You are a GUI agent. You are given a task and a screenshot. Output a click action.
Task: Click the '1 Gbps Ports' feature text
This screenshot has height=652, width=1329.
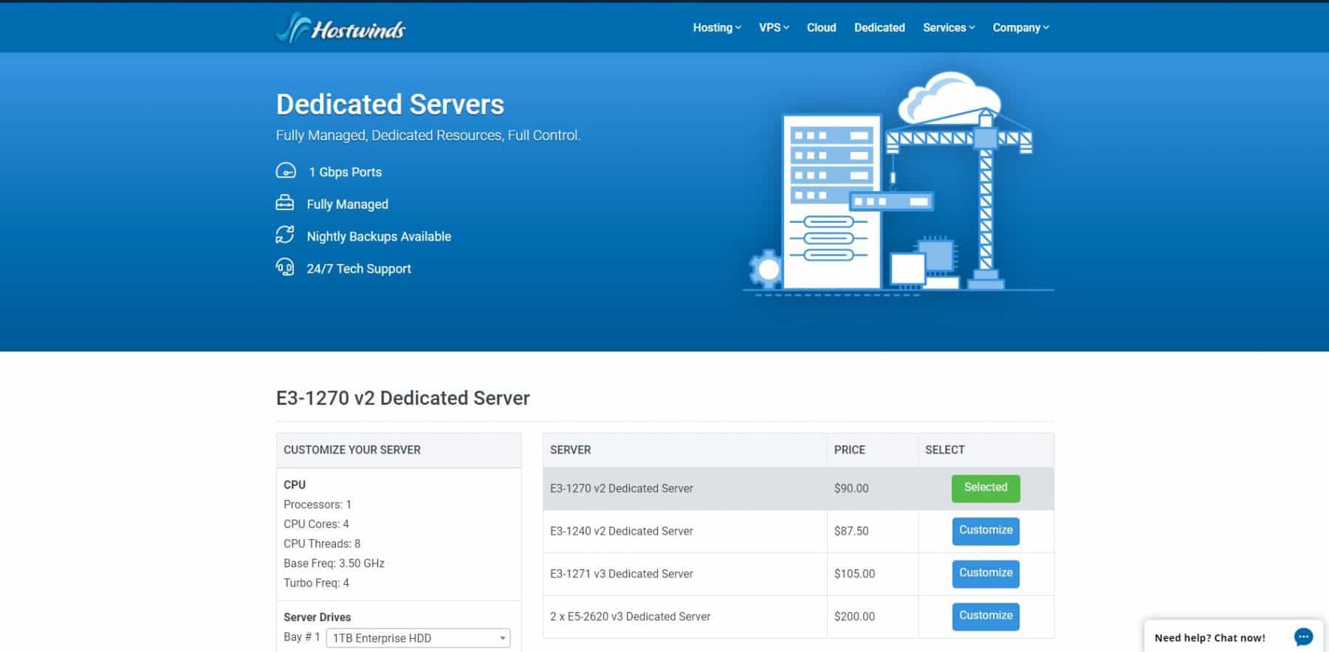pos(345,172)
